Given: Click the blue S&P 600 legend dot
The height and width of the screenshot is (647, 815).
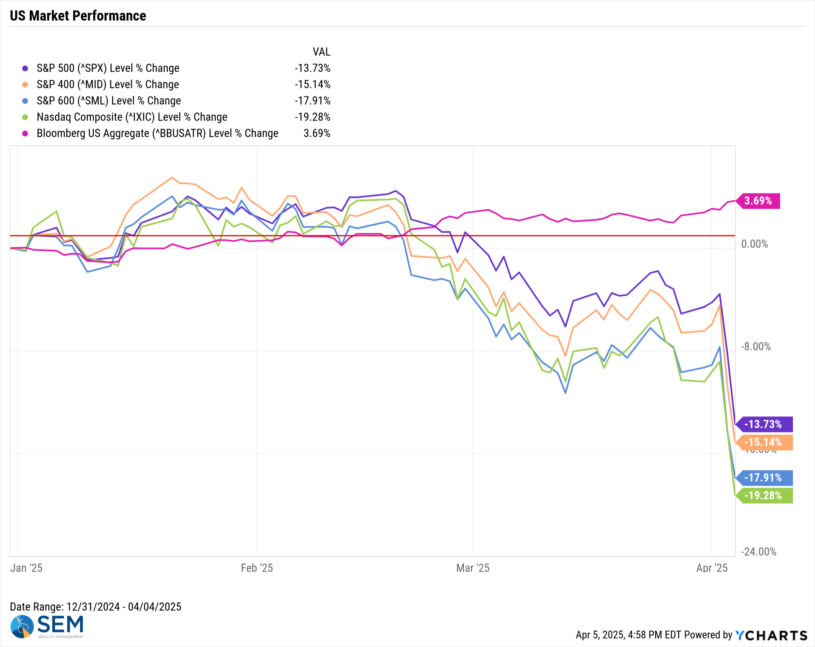Looking at the screenshot, I should [25, 101].
